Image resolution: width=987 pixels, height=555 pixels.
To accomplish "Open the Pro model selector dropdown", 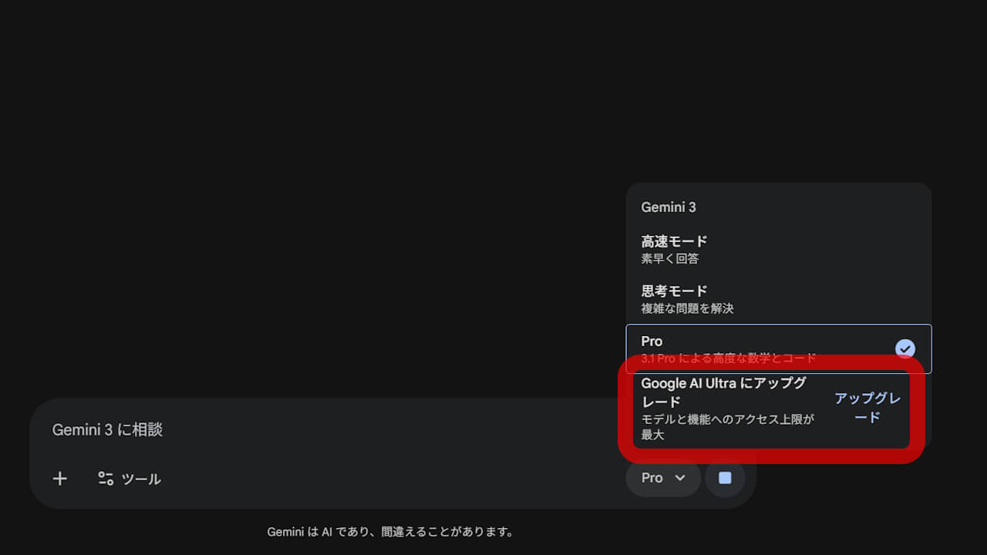I will (662, 478).
